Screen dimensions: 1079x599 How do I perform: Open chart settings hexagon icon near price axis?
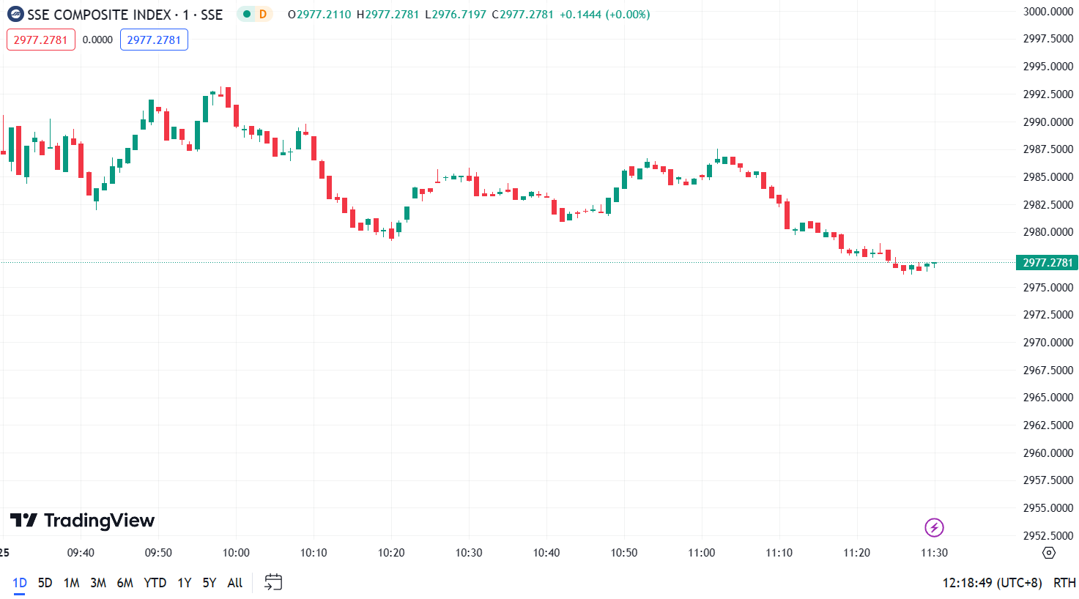1049,553
